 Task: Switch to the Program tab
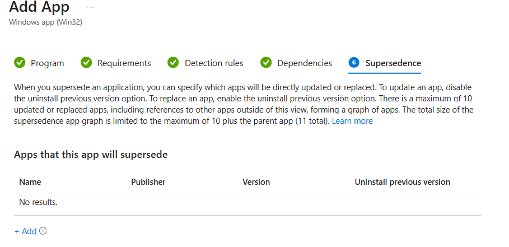(x=47, y=63)
